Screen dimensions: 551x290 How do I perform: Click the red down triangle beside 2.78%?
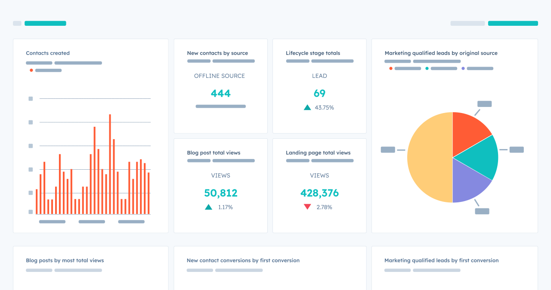[307, 207]
